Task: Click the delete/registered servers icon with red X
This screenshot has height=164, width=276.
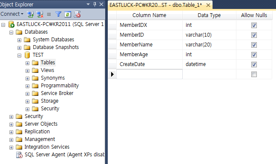Action: coord(77,14)
